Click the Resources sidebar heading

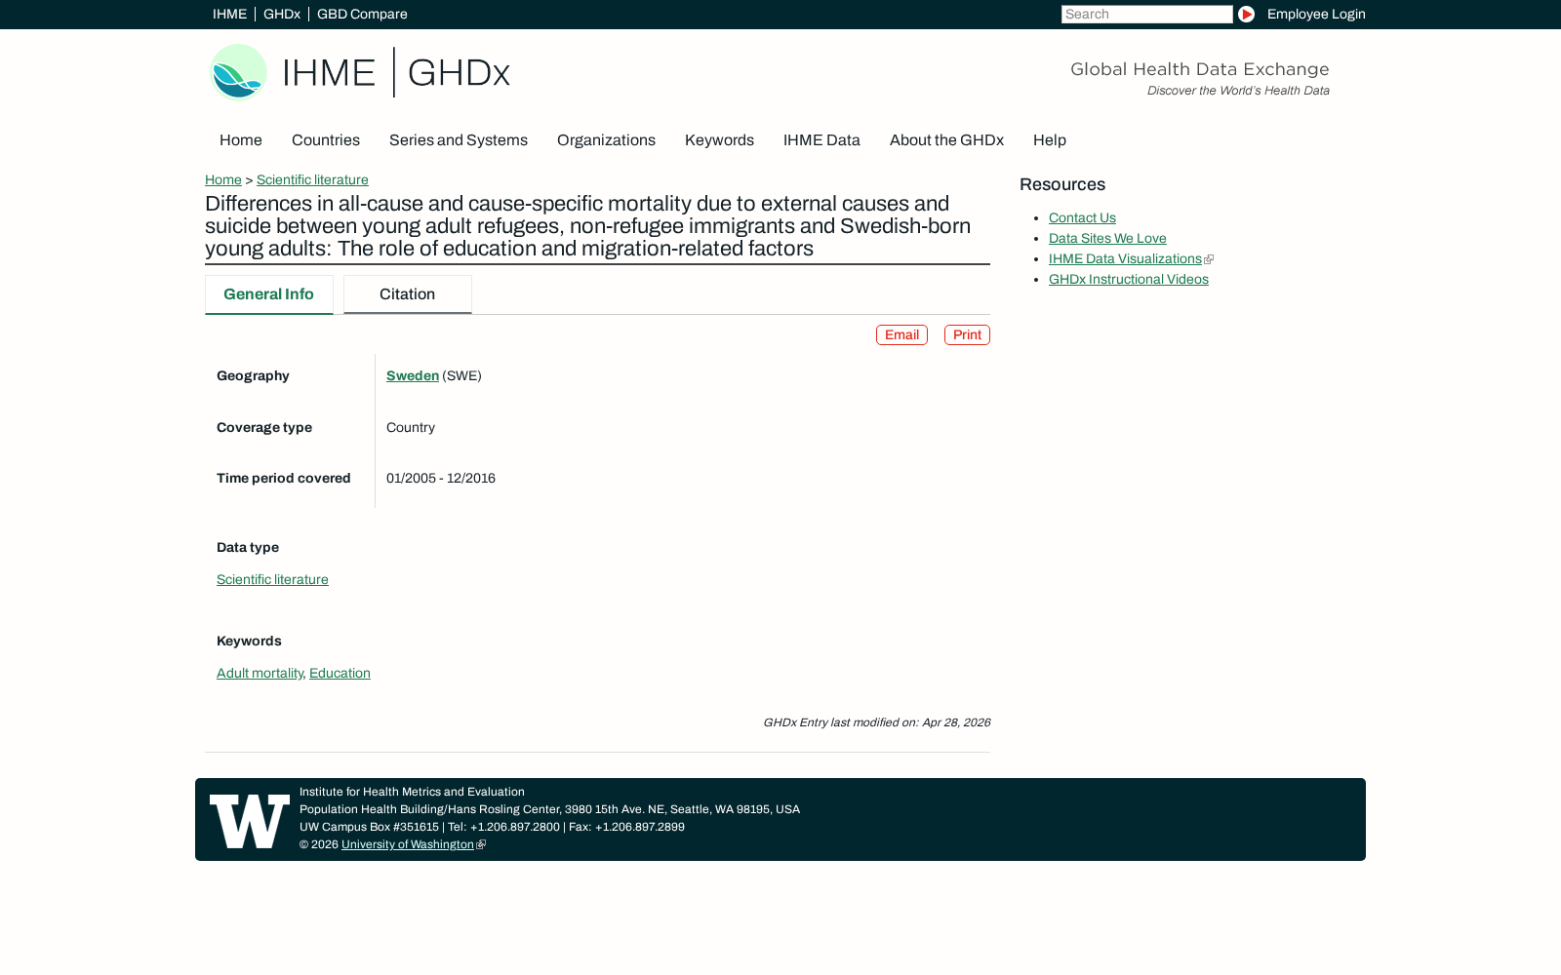(1062, 184)
